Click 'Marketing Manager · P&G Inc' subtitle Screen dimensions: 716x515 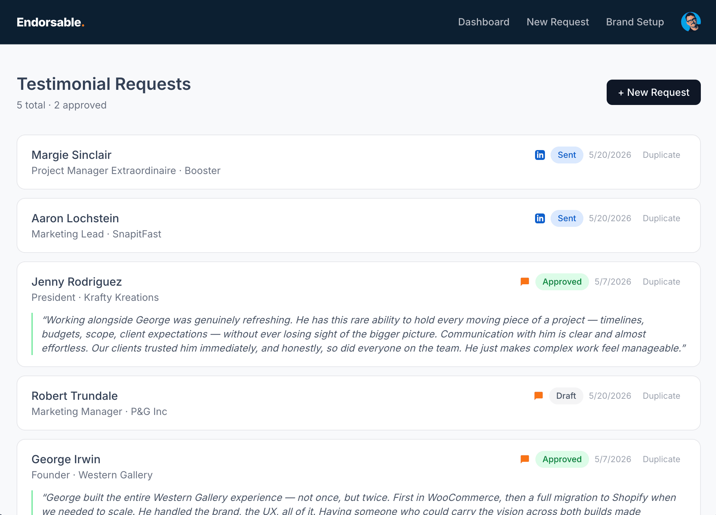99,411
